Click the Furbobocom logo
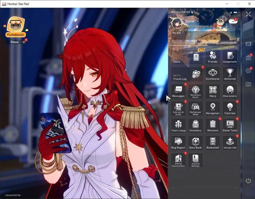 point(16,27)
